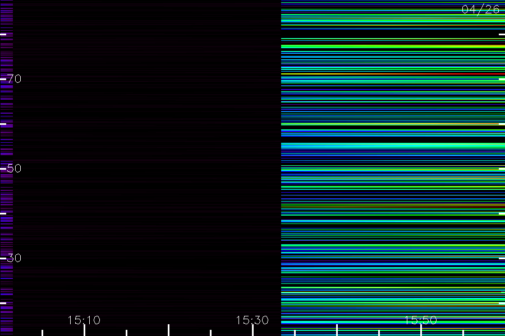Click the 15:50 time axis label
Screen dimensions: 505x336
421,320
